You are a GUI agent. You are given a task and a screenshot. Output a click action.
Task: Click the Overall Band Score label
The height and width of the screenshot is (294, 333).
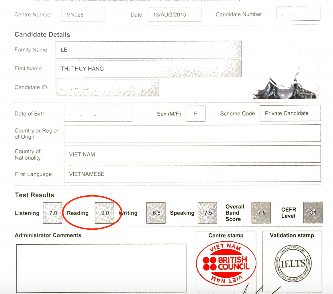235,213
